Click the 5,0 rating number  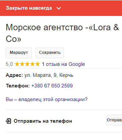[9, 64]
